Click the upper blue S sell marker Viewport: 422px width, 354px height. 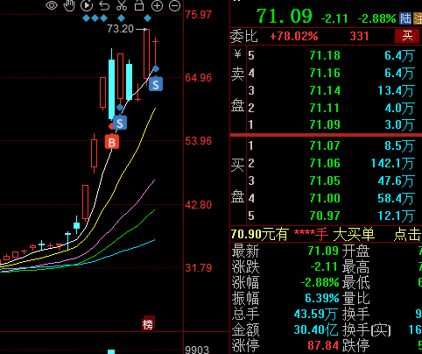point(156,84)
